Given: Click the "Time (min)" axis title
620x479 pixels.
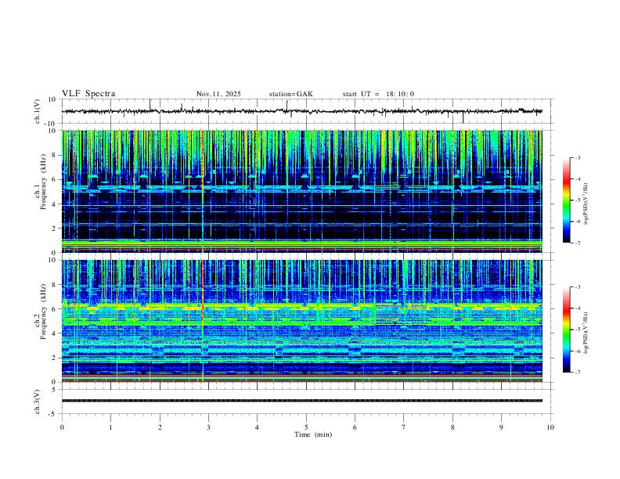Looking at the screenshot, I should 313,434.
